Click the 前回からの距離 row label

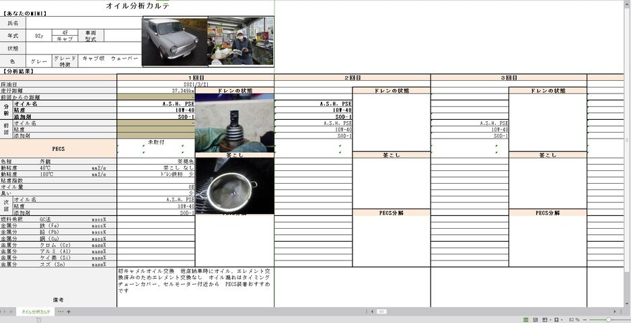(x=59, y=97)
